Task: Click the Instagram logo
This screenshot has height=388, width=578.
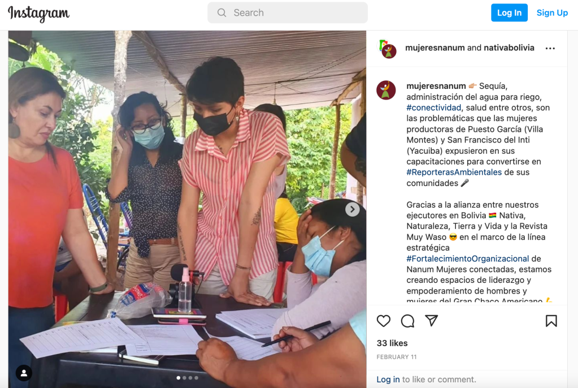Action: pos(39,14)
